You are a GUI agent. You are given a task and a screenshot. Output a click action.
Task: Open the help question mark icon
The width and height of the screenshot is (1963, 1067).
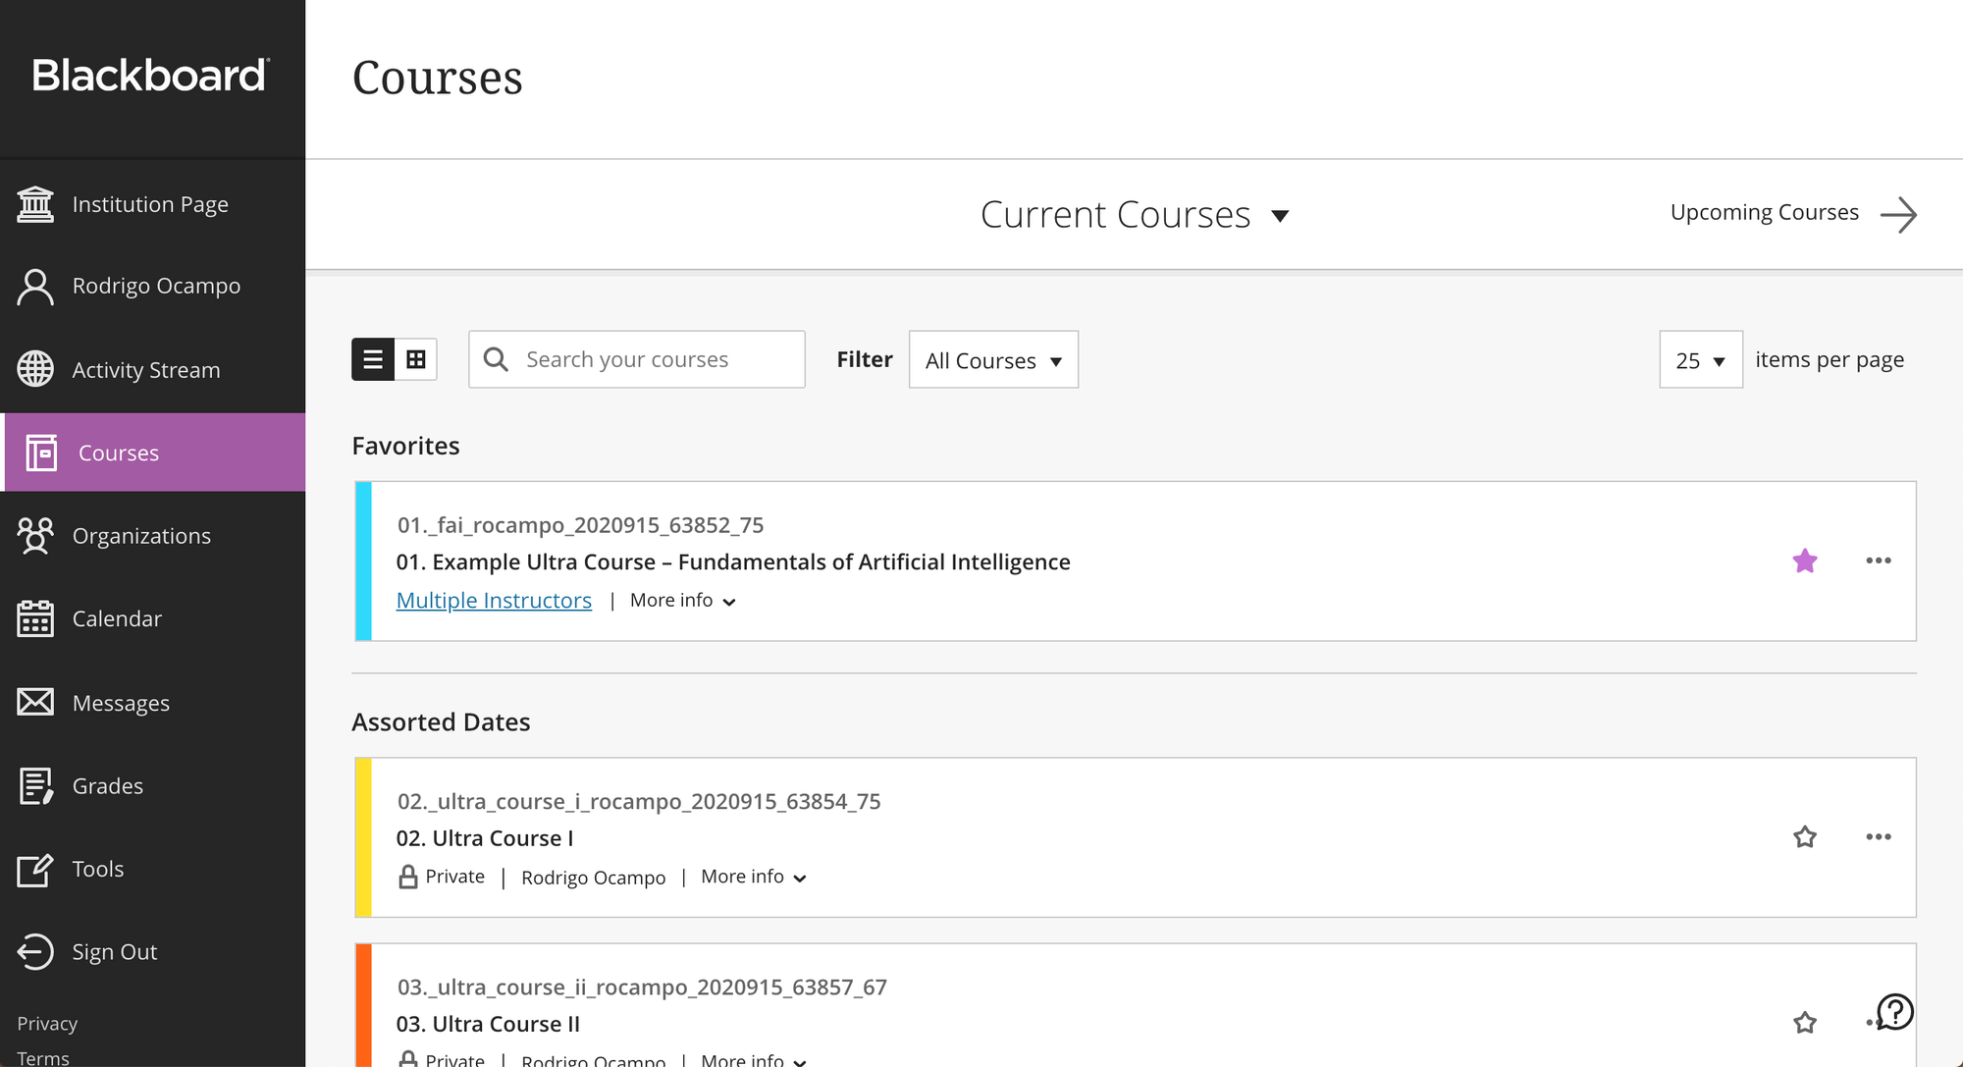1892,1012
